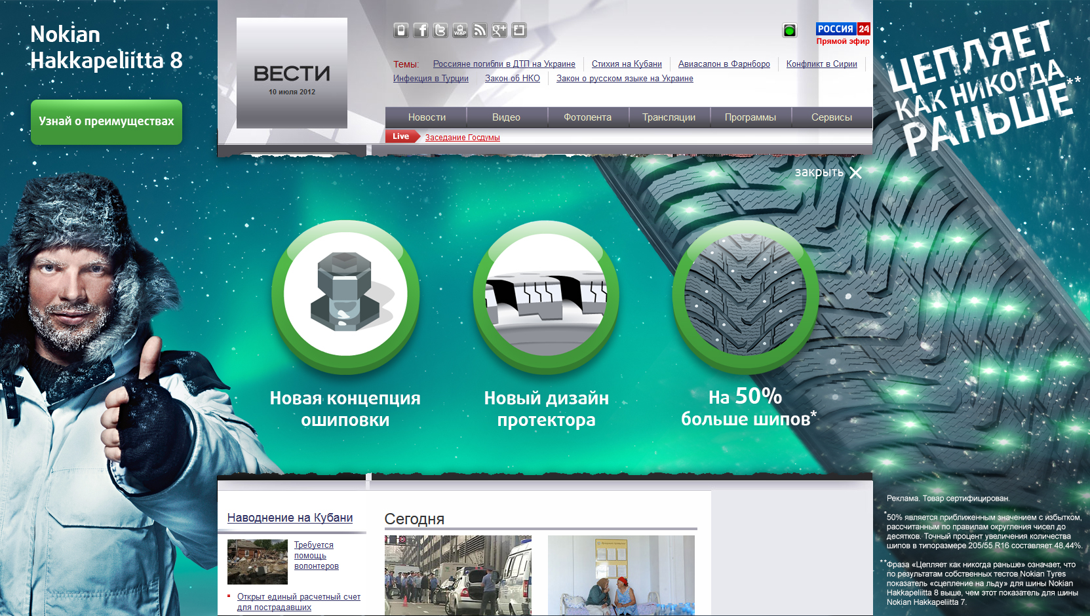Open the WAP version icon
The image size is (1090, 616).
click(x=460, y=30)
